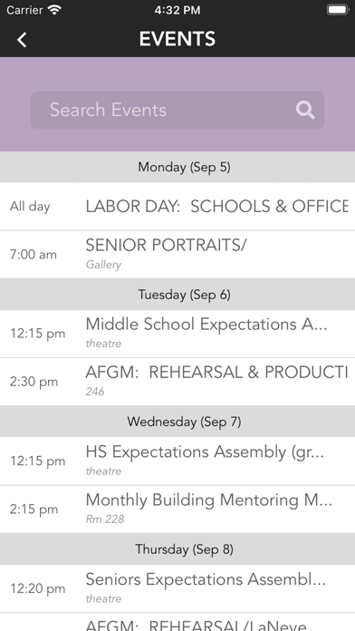Focus the Search Events field
This screenshot has width=355, height=631.
click(177, 110)
